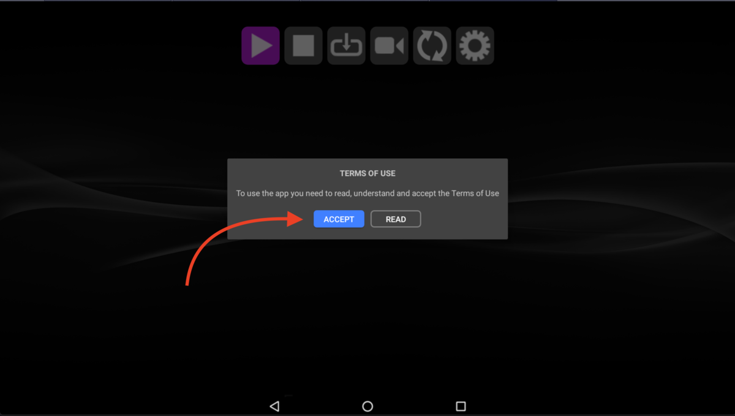Tap the Android back triangle
Image resolution: width=735 pixels, height=416 pixels.
click(x=274, y=406)
